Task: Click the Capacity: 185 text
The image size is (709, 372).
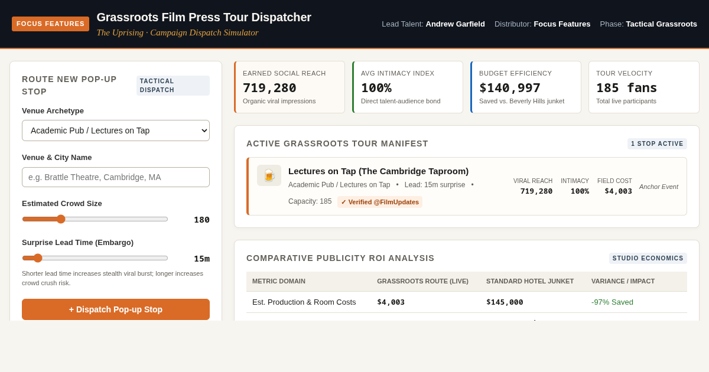Action: 310,201
